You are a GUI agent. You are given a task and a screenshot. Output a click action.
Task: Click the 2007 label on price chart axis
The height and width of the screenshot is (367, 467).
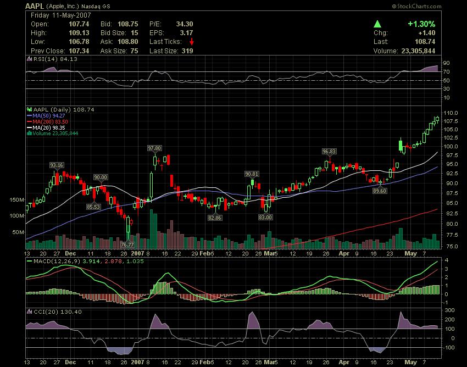[137, 253]
